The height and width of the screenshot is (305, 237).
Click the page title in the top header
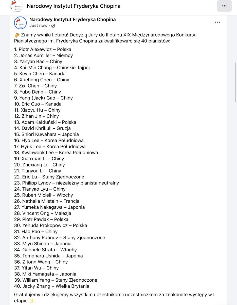pyautogui.click(x=74, y=6)
